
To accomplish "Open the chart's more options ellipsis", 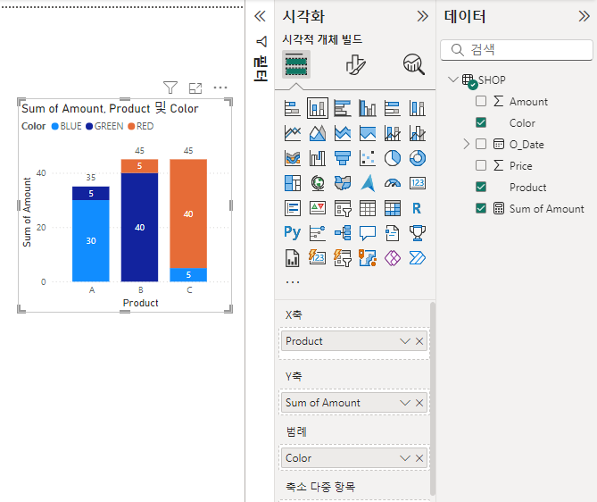I will 220,88.
